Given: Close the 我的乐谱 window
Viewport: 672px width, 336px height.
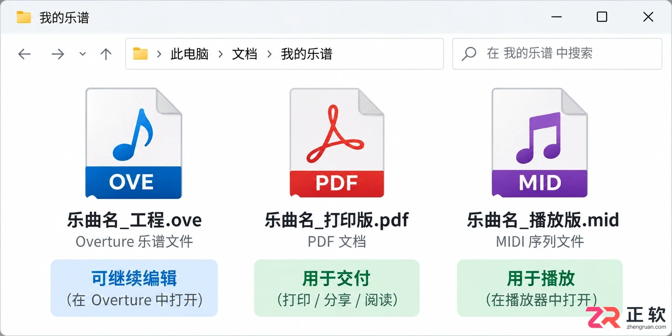Looking at the screenshot, I should point(648,17).
